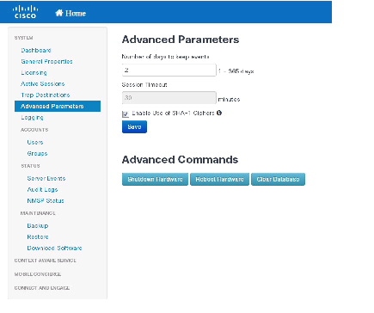This screenshot has width=374, height=313.
Task: Collapse the System section header
Action: coord(23,38)
